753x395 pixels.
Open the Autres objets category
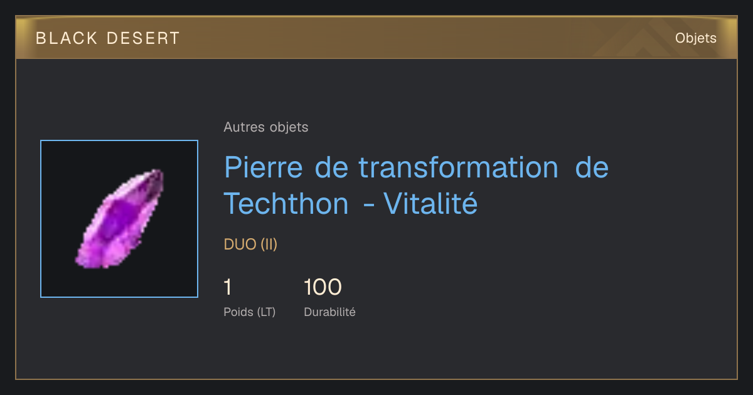coord(266,127)
